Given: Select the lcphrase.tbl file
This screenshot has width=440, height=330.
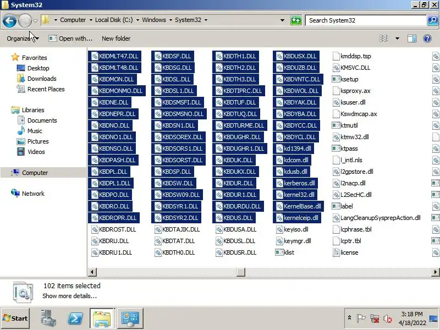Looking at the screenshot, I should 352,229.
